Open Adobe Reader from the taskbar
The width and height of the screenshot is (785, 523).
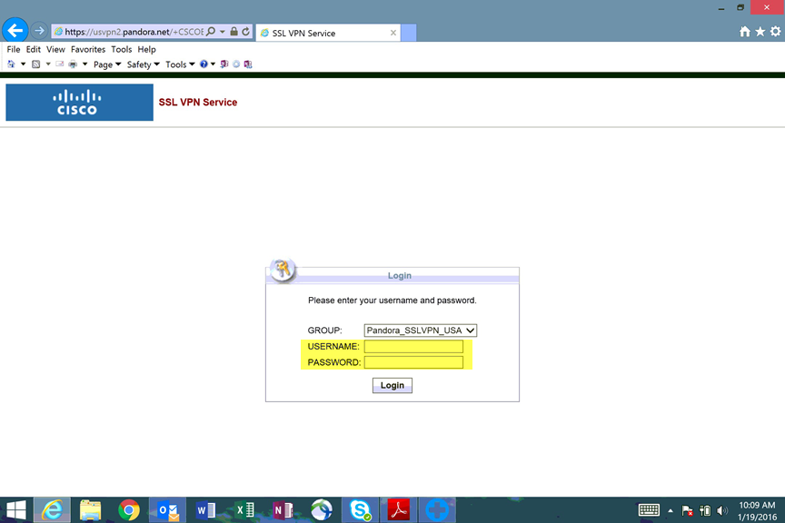pos(398,509)
